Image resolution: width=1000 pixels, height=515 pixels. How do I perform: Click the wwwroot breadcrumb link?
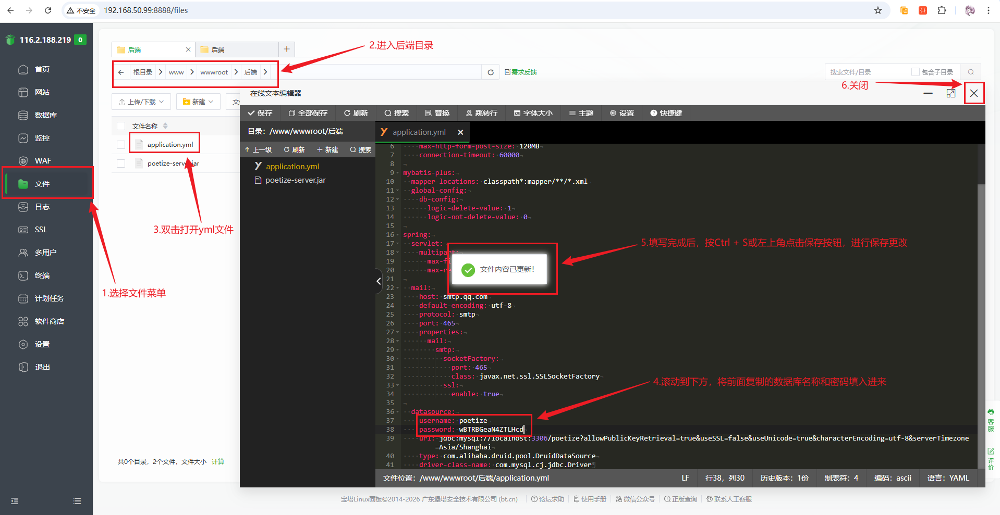(x=214, y=72)
